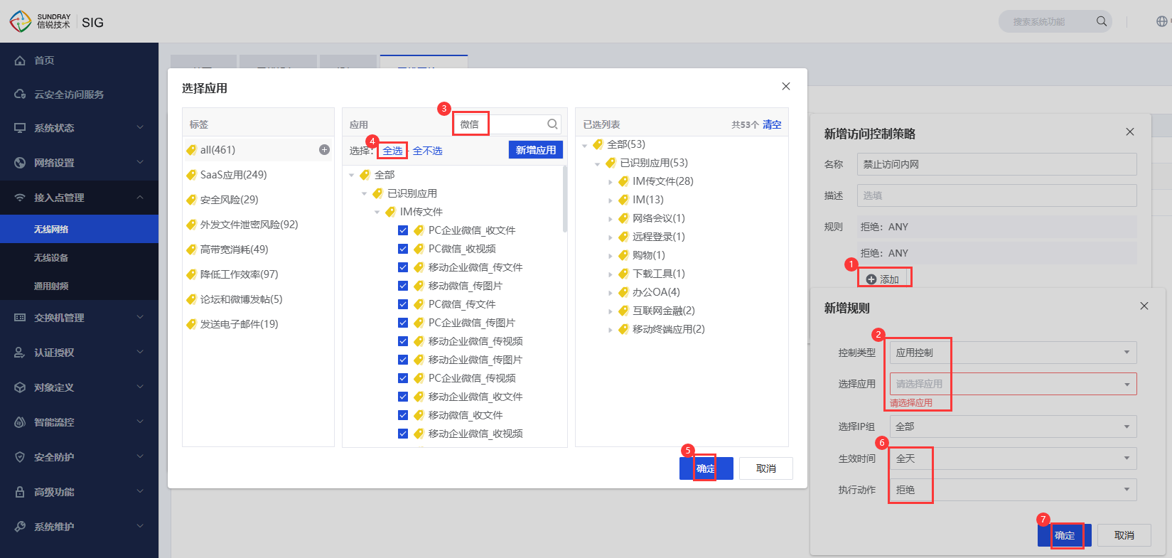Uncheck PC企业微信_传视频 checkbox

(403, 378)
